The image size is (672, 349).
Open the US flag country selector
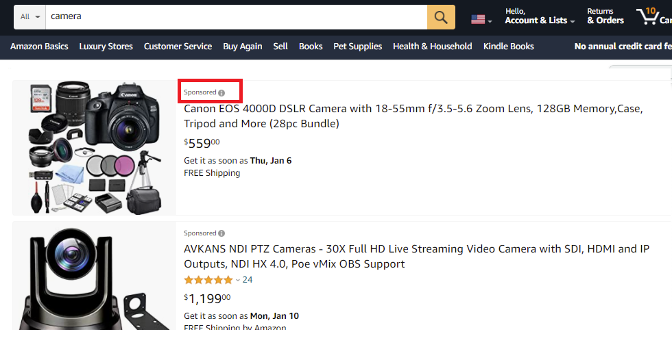pos(481,19)
